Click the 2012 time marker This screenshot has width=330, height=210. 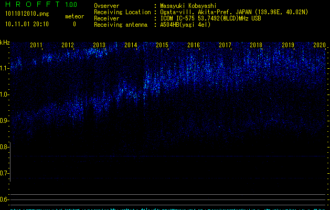68,45
